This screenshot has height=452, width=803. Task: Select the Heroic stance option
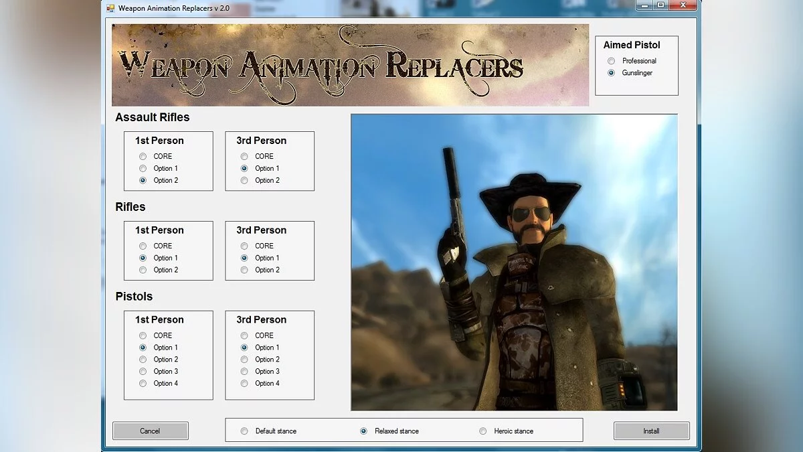point(483,431)
